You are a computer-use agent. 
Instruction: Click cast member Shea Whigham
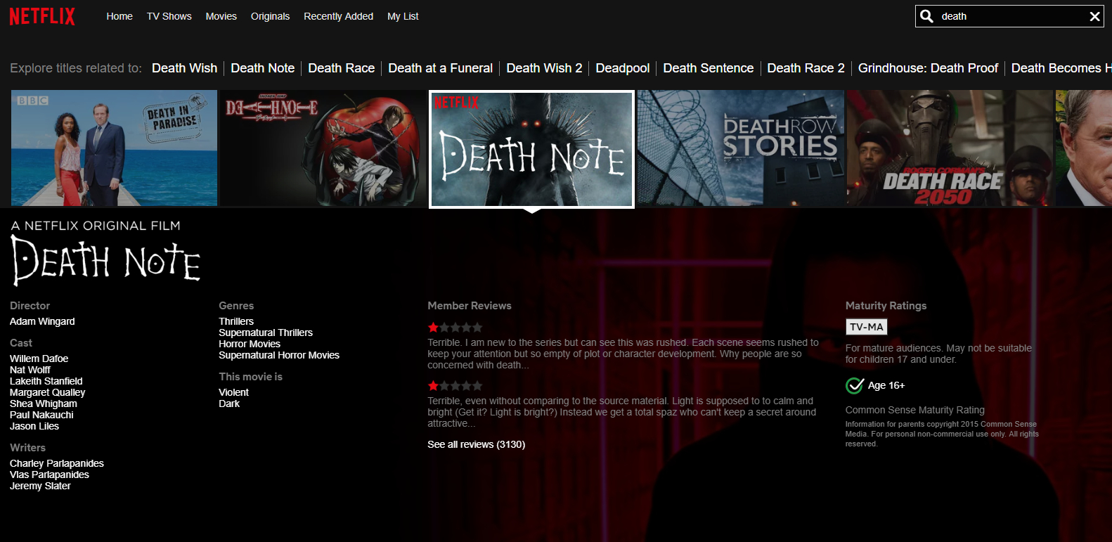coord(44,404)
